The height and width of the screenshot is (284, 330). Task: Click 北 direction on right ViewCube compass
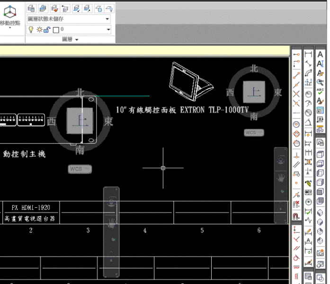pos(254,69)
